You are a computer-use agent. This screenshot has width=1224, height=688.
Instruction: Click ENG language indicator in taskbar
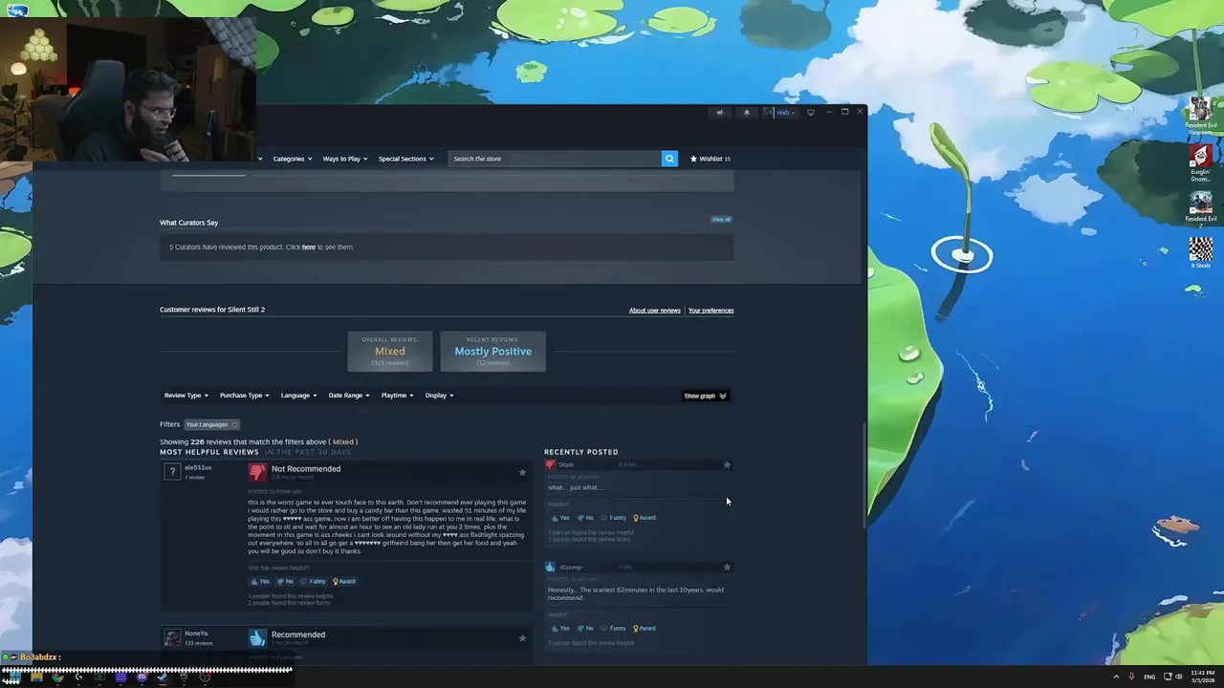(x=1149, y=677)
